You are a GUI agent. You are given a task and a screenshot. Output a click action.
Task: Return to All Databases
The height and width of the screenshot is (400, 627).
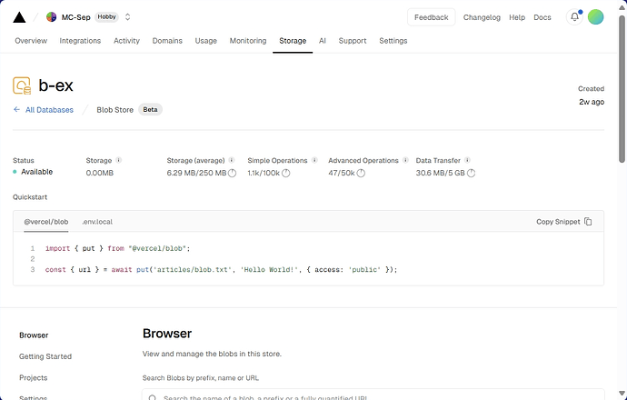(x=49, y=110)
